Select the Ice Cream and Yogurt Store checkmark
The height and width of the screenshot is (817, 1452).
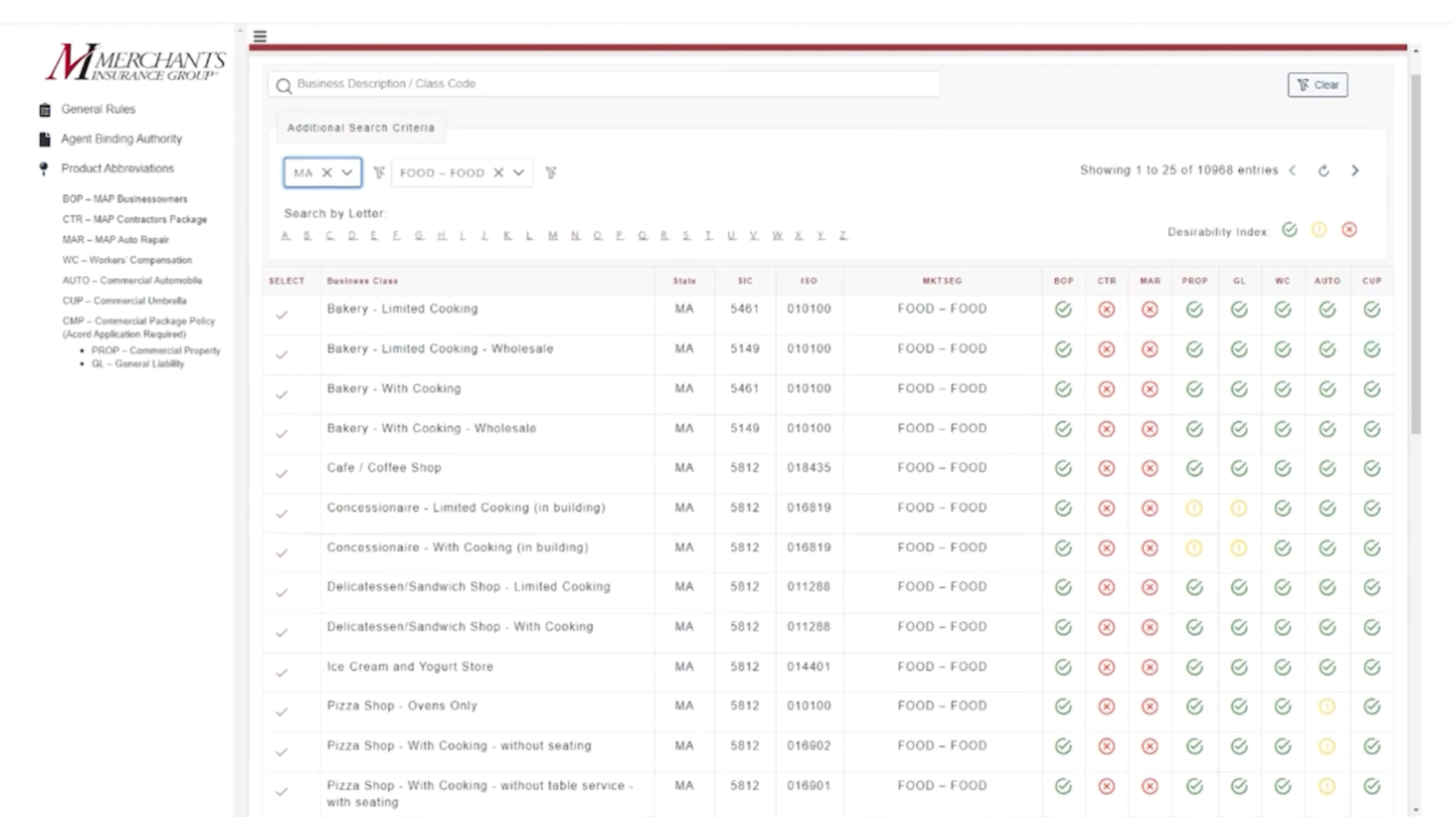point(282,672)
